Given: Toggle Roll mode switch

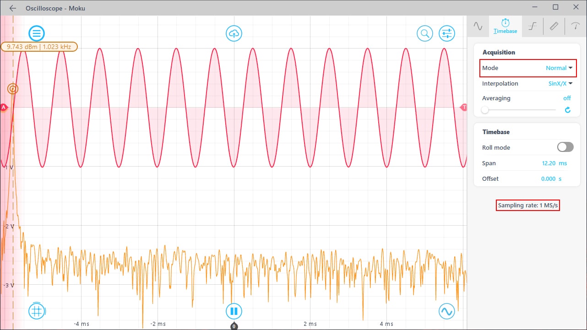Looking at the screenshot, I should pos(565,147).
